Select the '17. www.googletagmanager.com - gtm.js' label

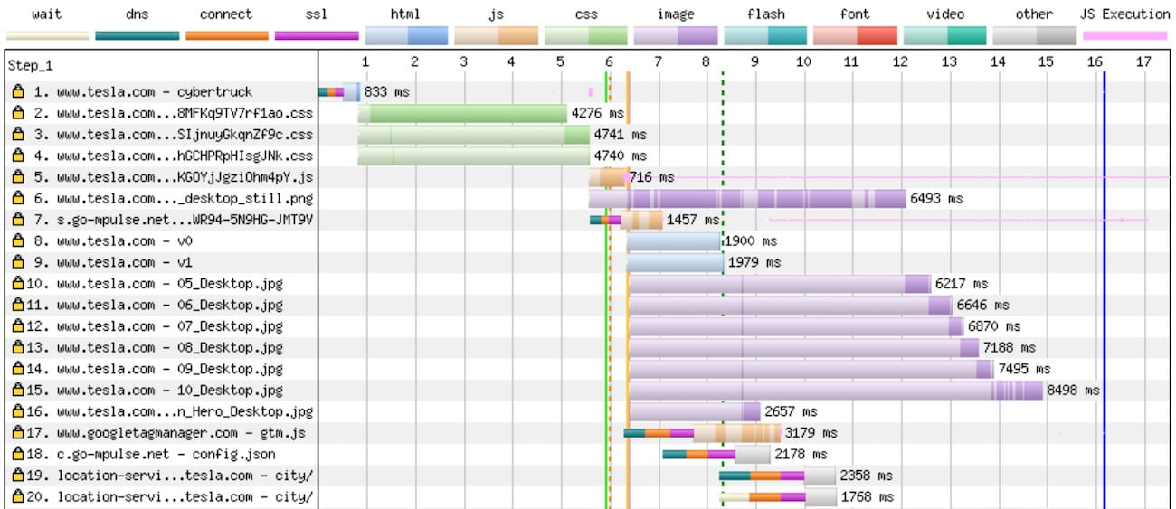coord(168,433)
